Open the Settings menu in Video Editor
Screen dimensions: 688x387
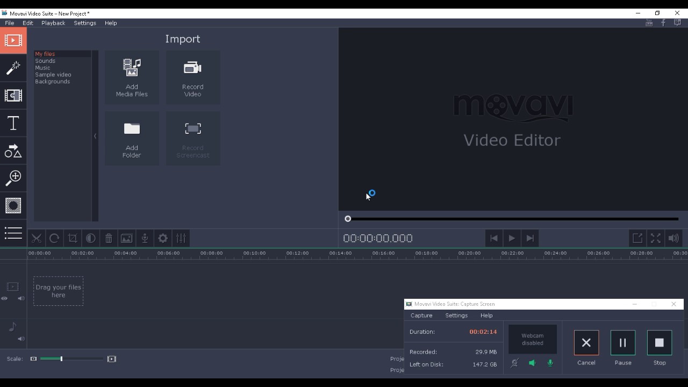coord(85,23)
